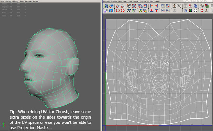
Task: Rotate selected UVs clockwise
Action: [x=123, y=10]
